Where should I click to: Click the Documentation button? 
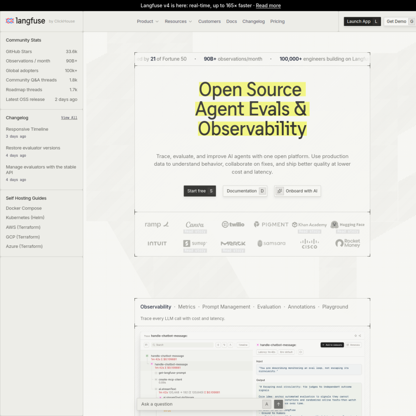[x=245, y=191]
